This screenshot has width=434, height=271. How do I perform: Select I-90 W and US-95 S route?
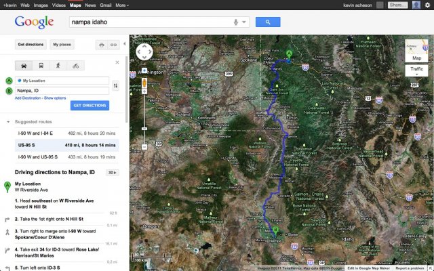pos(66,157)
